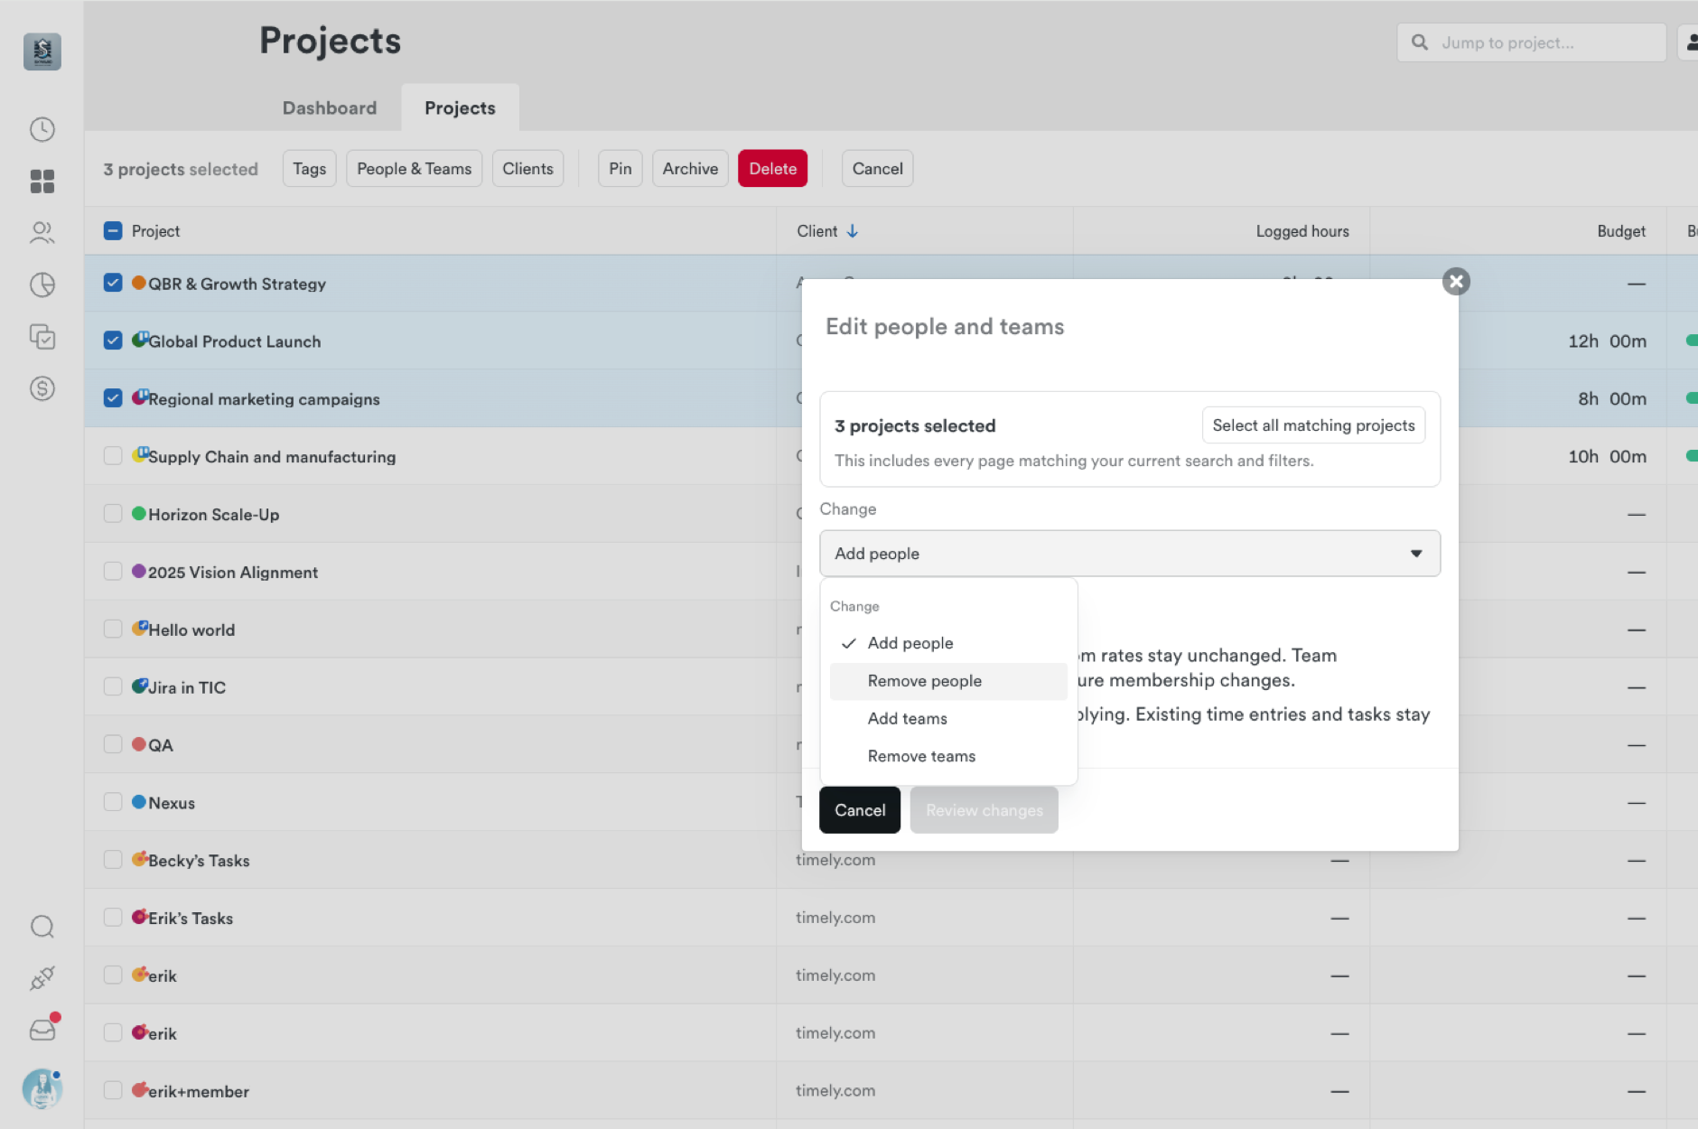
Task: Open the Clients bulk action dropdown
Action: click(x=527, y=169)
